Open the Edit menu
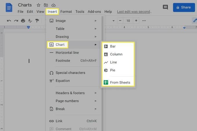 tap(30, 12)
